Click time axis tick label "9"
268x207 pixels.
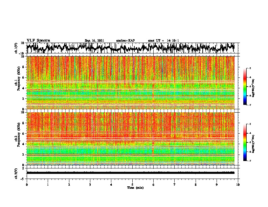[x=217, y=185]
